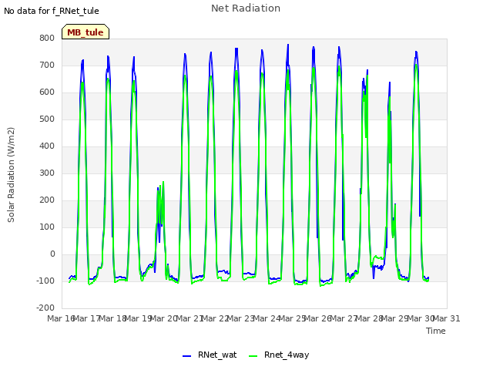Click the Mar 16 x-axis label
The image size is (493, 370).
click(x=61, y=318)
